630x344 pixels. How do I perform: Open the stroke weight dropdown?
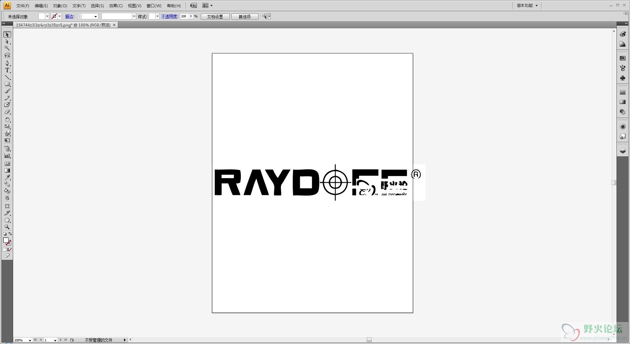tap(95, 16)
